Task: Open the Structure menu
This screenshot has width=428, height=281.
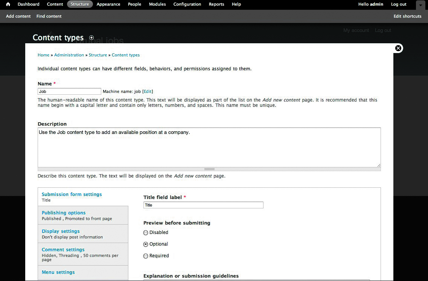Action: [x=80, y=5]
